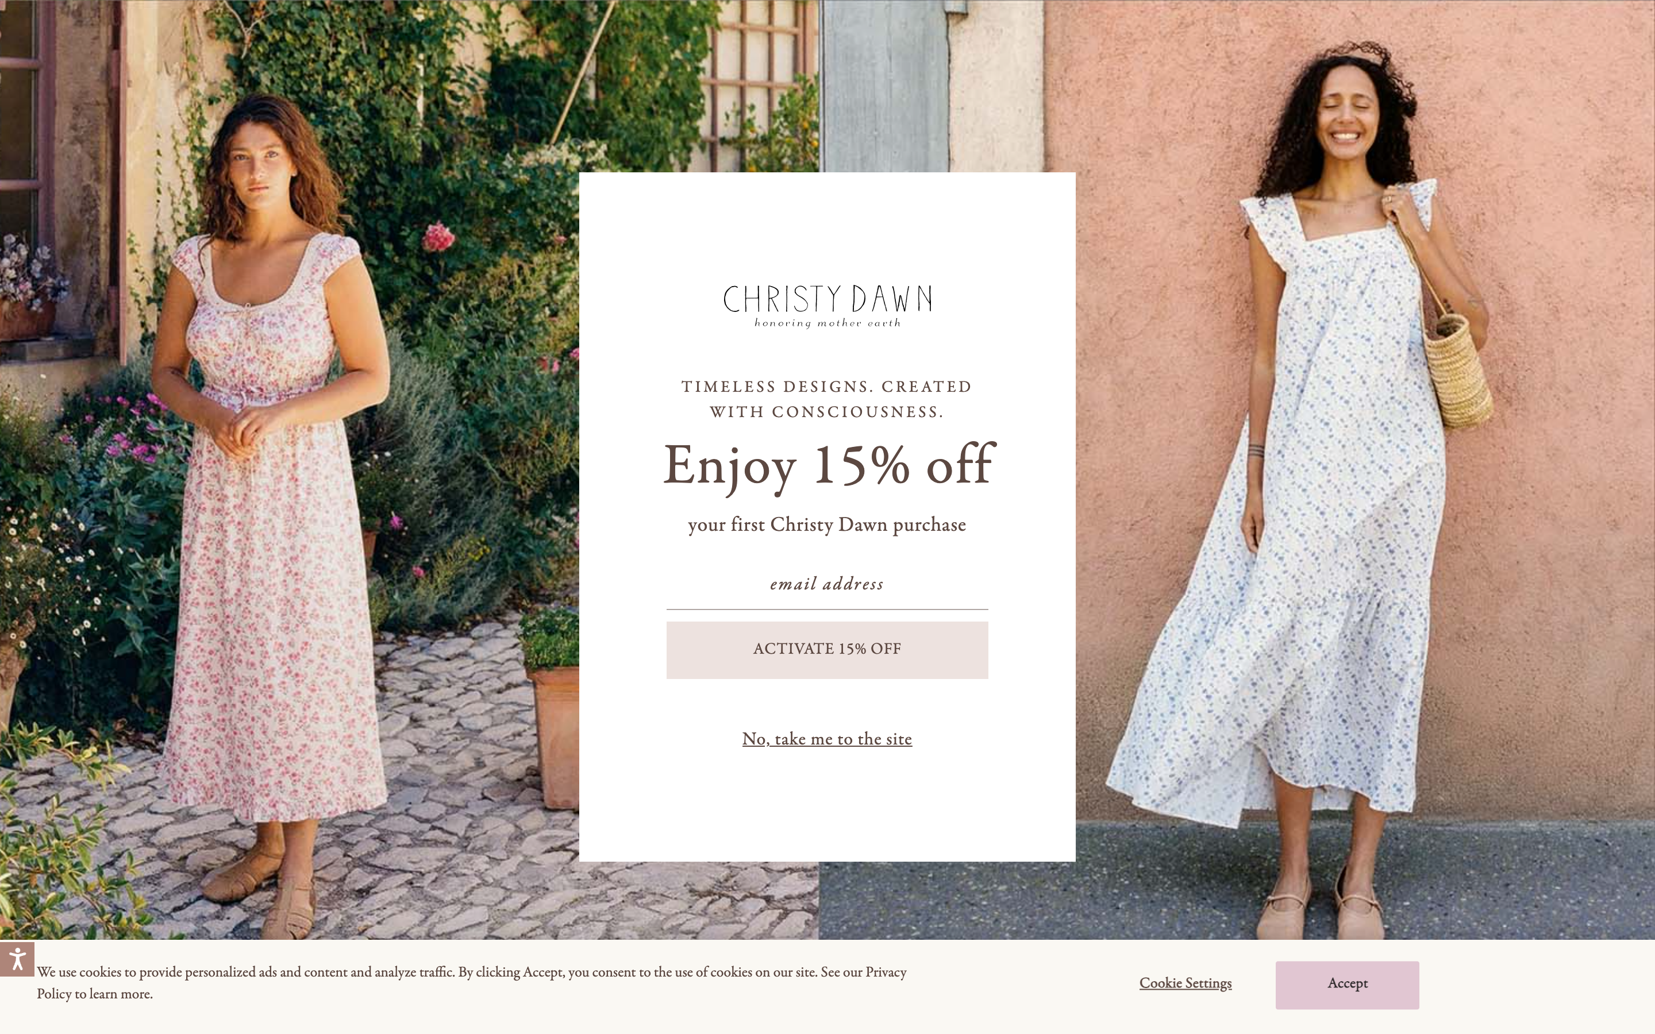1655x1034 pixels.
Task: Open Cookie Settings link
Action: [1185, 983]
